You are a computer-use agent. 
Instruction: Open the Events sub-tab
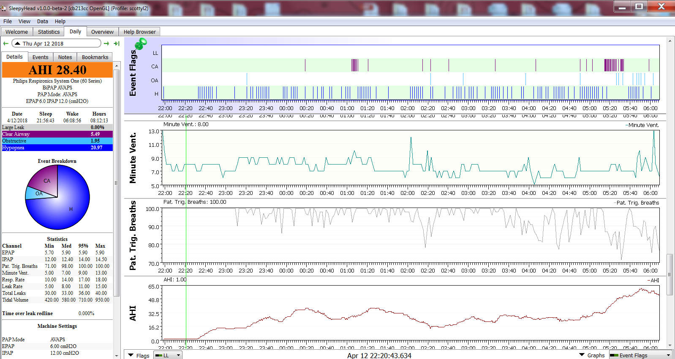tap(41, 57)
